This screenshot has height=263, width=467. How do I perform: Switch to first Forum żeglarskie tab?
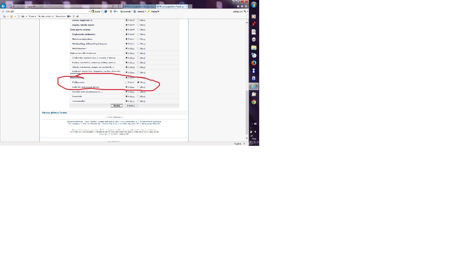[139, 6]
